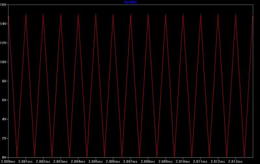The image size is (260, 164).
Task: Click the 2.813ms time axis label
Action: 235,161
